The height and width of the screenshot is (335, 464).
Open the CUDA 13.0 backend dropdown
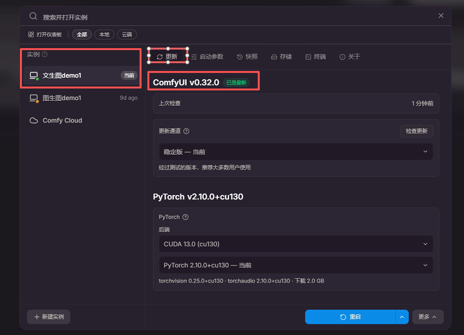pos(296,244)
